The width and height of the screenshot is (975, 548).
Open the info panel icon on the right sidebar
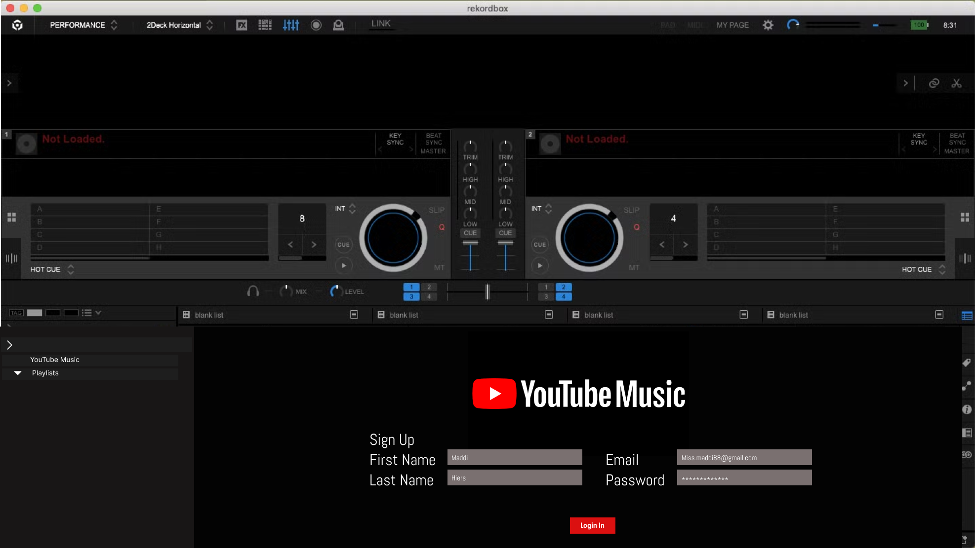pyautogui.click(x=967, y=409)
